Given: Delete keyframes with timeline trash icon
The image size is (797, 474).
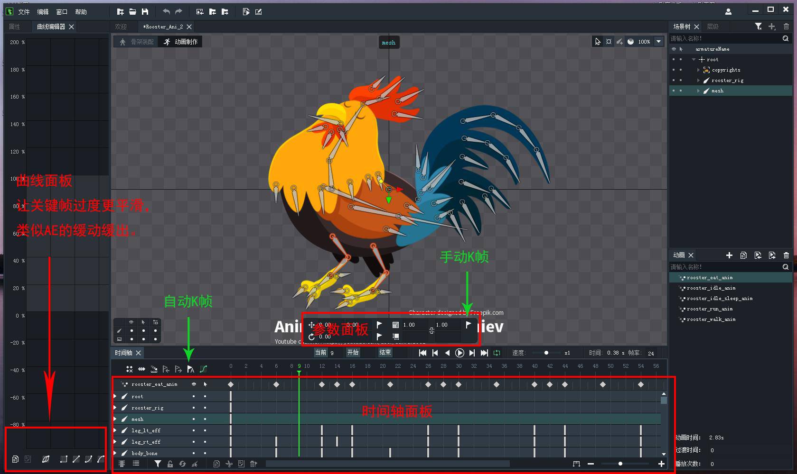Looking at the screenshot, I should point(253,464).
